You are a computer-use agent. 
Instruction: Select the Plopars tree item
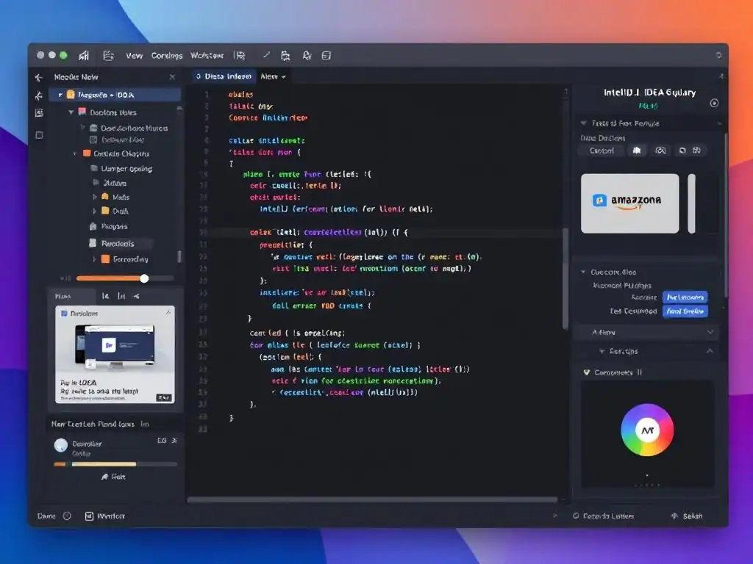(109, 226)
